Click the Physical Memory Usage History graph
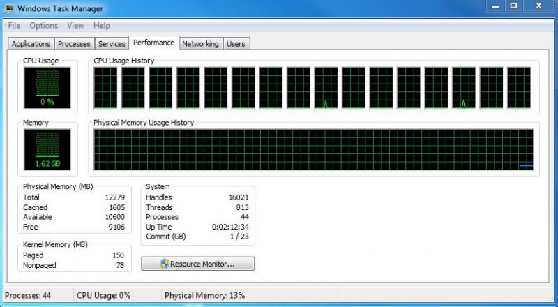 tap(313, 149)
